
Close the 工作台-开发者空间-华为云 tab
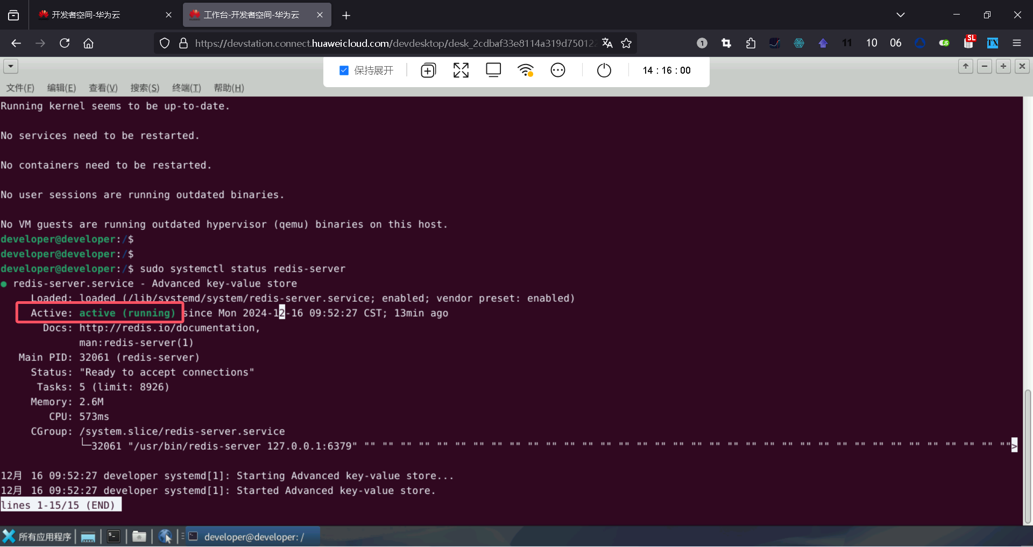320,15
